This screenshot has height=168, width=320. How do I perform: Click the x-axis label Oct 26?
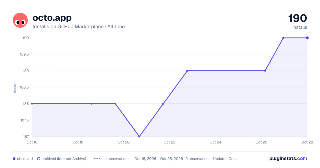point(261,142)
